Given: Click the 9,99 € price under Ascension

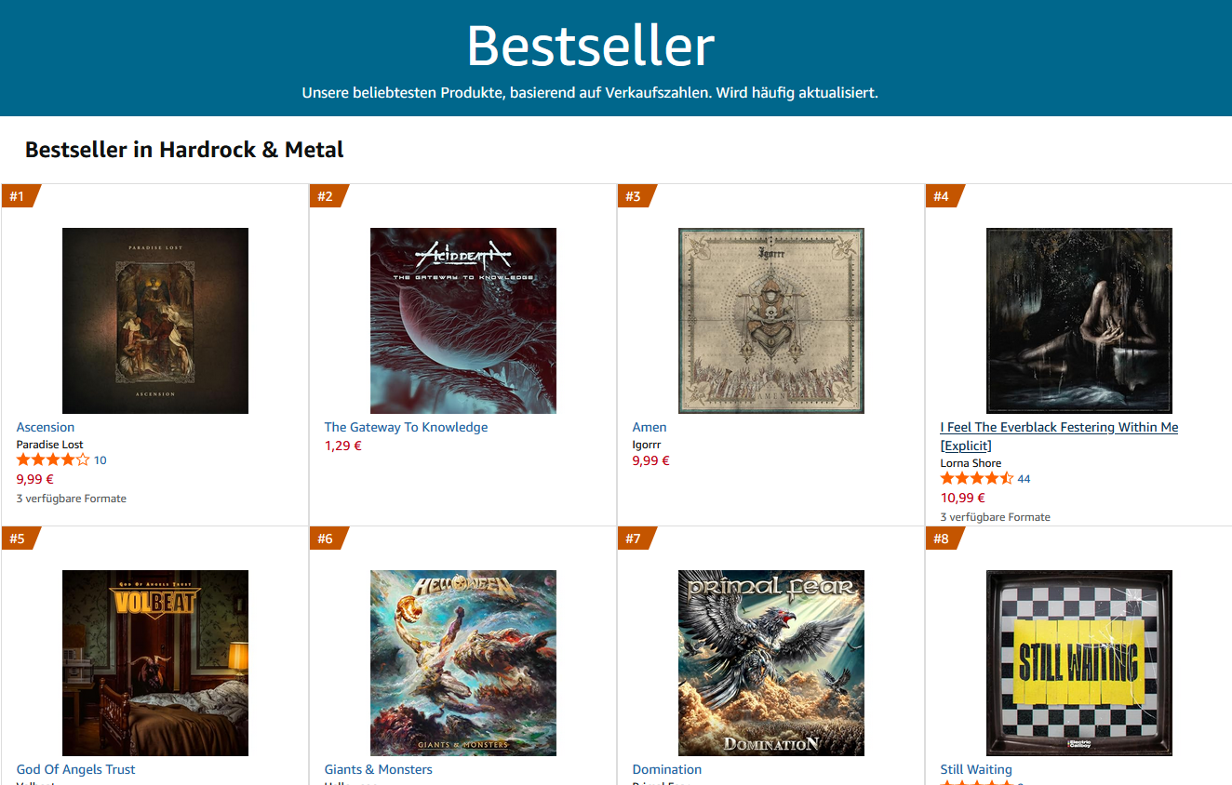Looking at the screenshot, I should 35,480.
